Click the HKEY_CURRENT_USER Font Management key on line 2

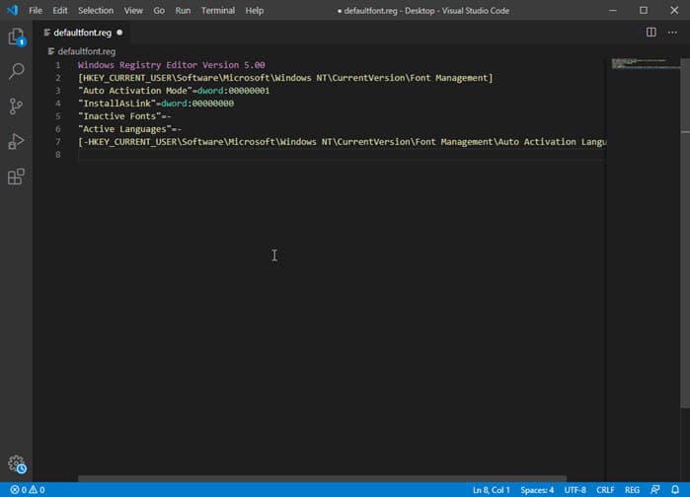click(285, 78)
